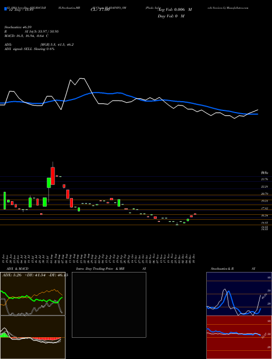This screenshot has height=359, width=272.
Task: Click the 20.79 price axis label
Action: 264,194
